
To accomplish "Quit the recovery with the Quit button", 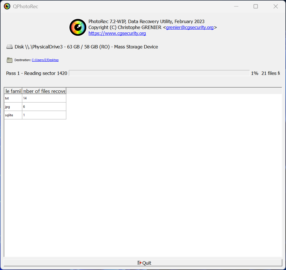I will 143,263.
